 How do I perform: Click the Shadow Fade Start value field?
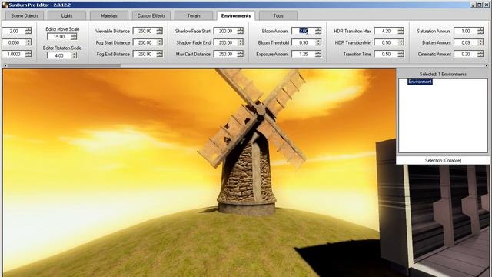coord(225,31)
